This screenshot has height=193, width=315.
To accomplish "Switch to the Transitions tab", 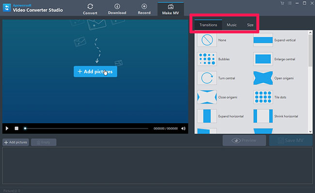I will pyautogui.click(x=208, y=25).
